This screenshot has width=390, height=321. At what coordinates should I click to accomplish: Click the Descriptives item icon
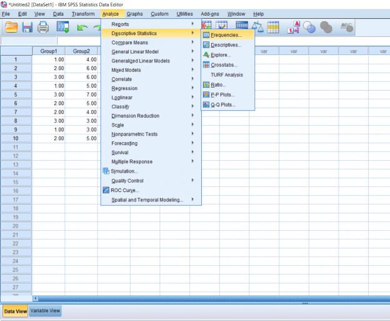[x=206, y=45]
